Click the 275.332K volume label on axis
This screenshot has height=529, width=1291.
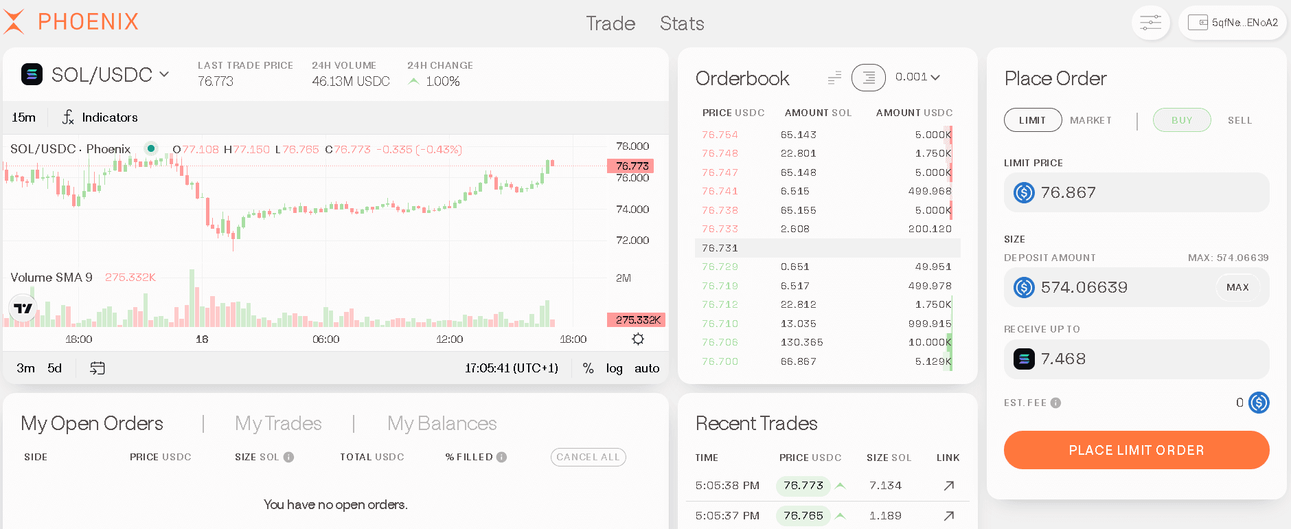tap(636, 319)
